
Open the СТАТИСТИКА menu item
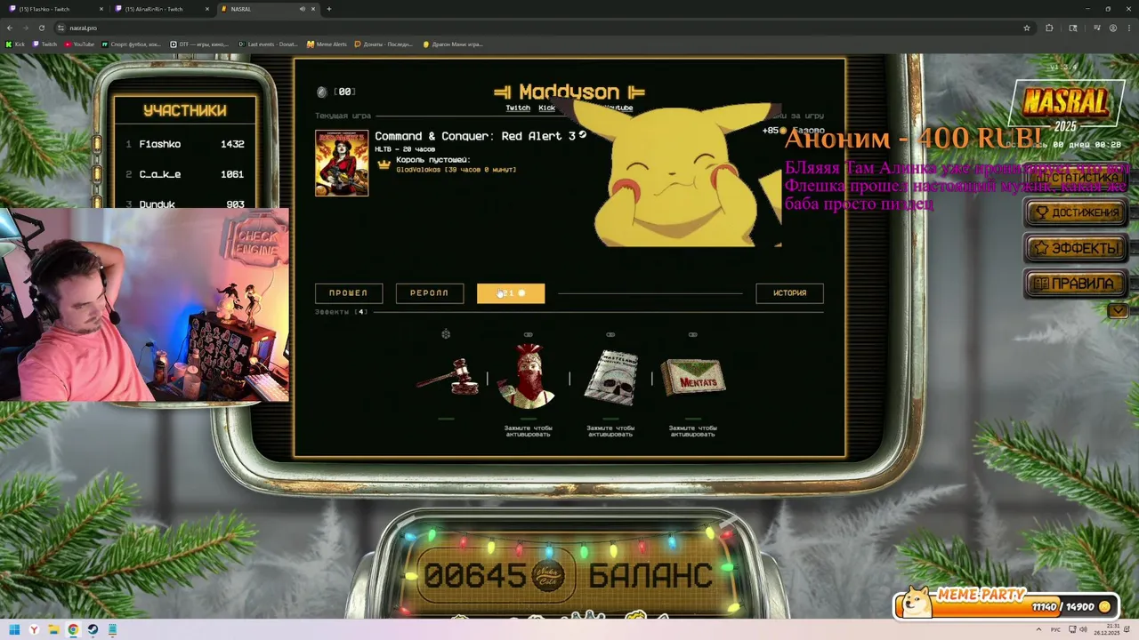click(1078, 178)
